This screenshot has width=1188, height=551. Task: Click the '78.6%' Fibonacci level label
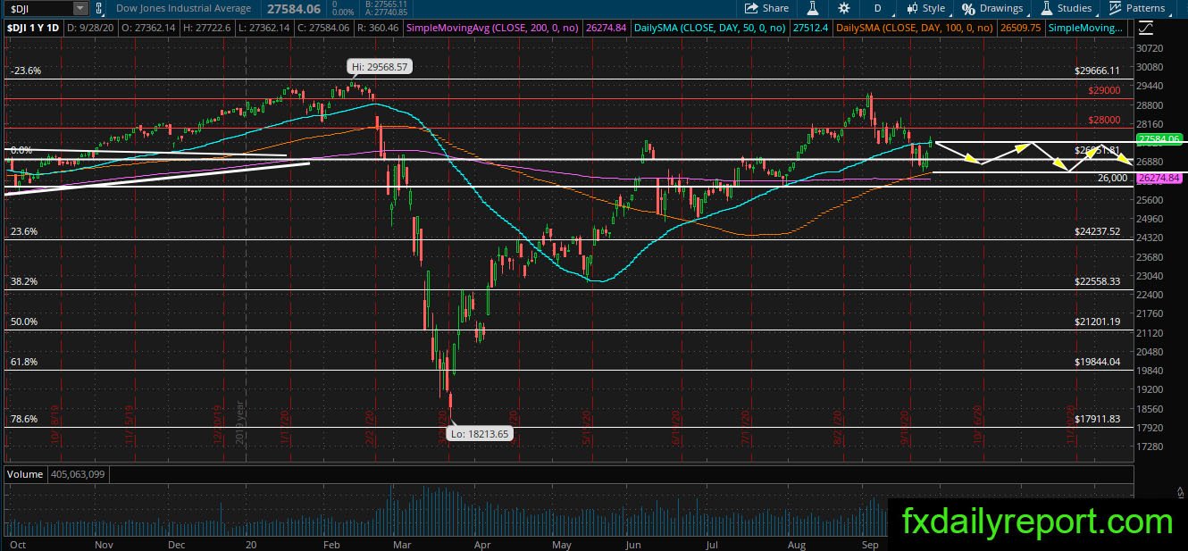[x=23, y=419]
